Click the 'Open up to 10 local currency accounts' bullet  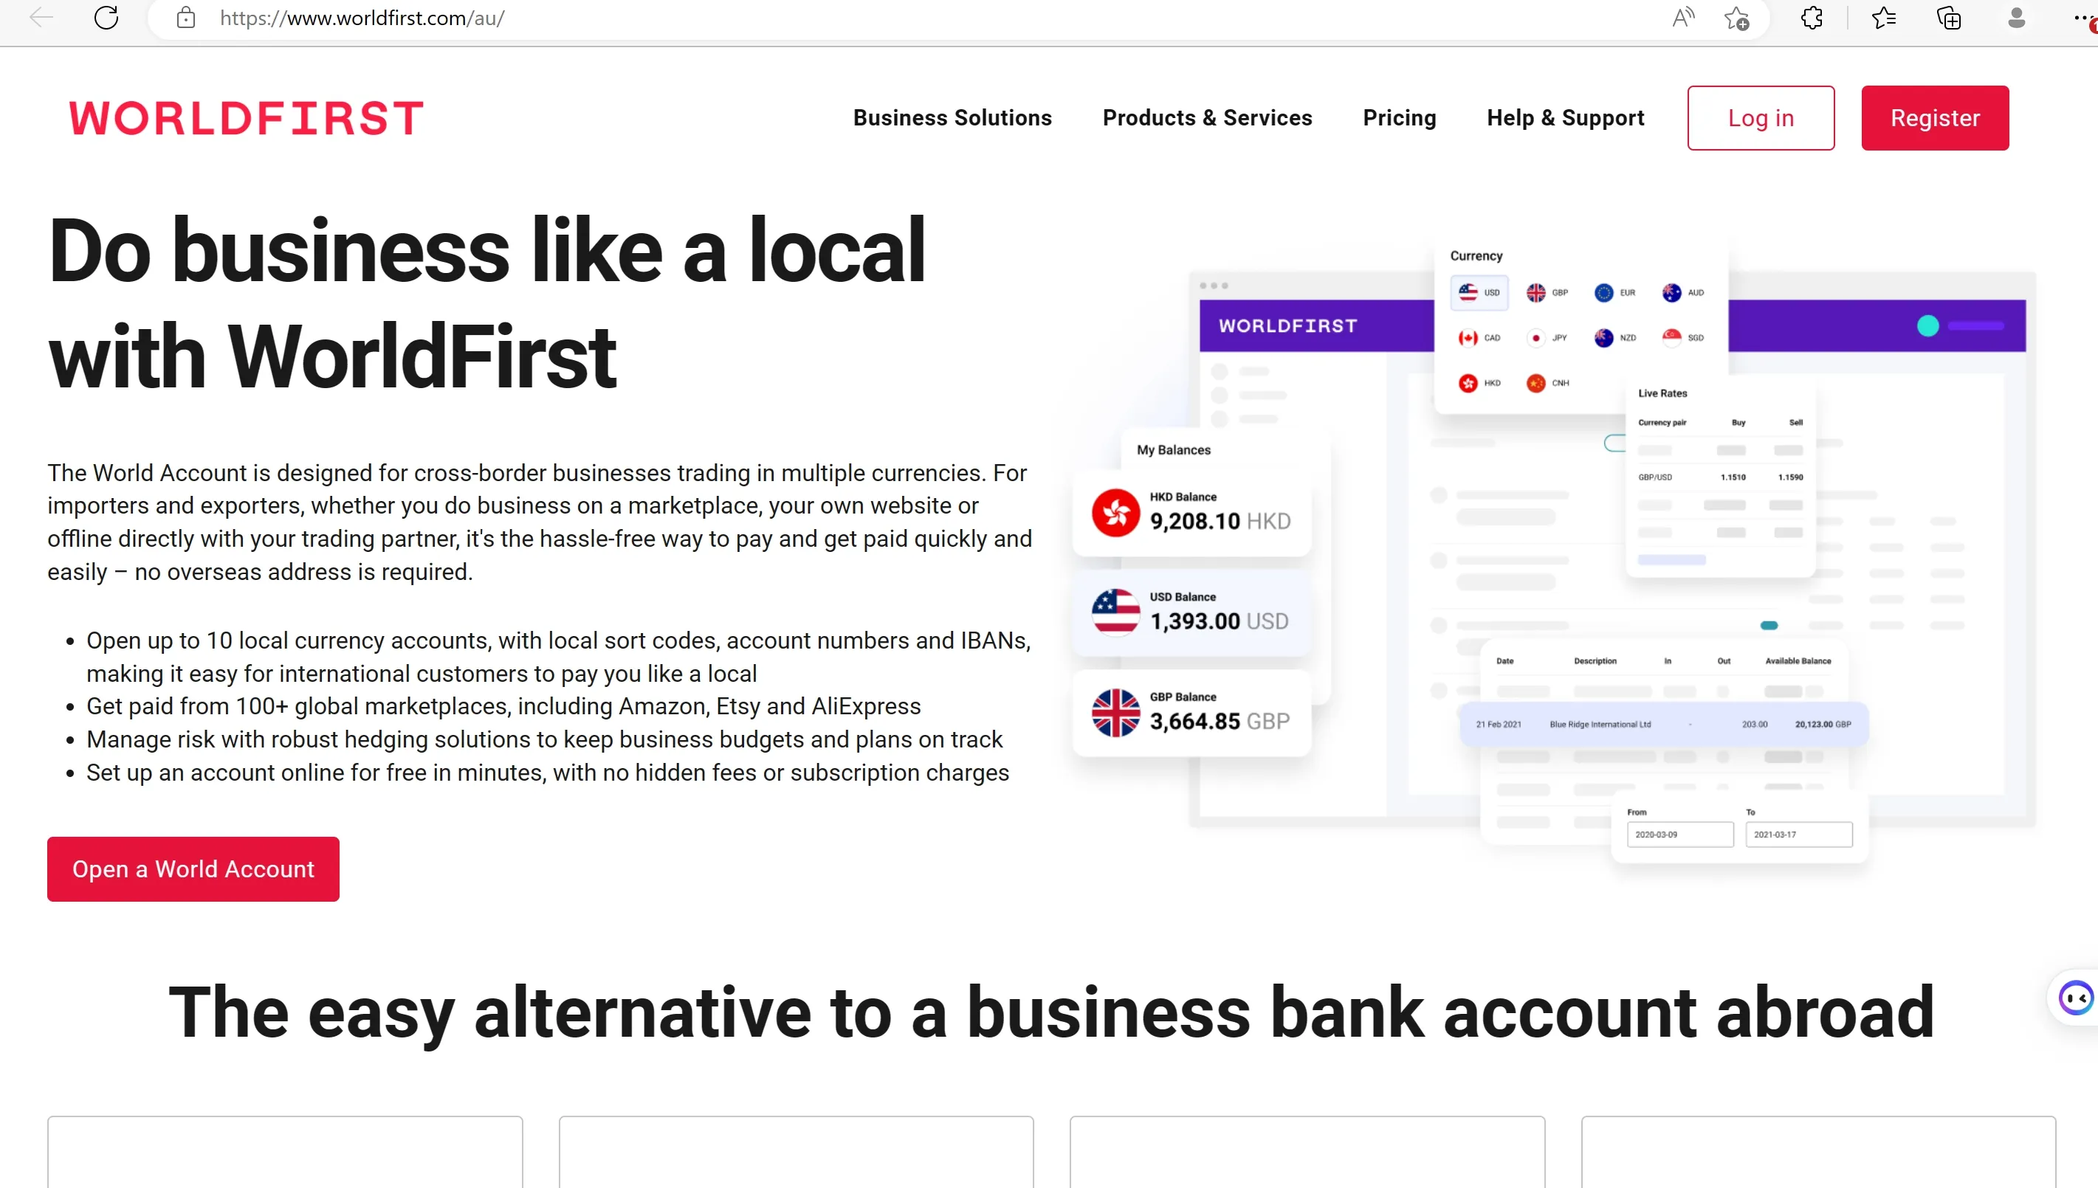[x=559, y=657]
